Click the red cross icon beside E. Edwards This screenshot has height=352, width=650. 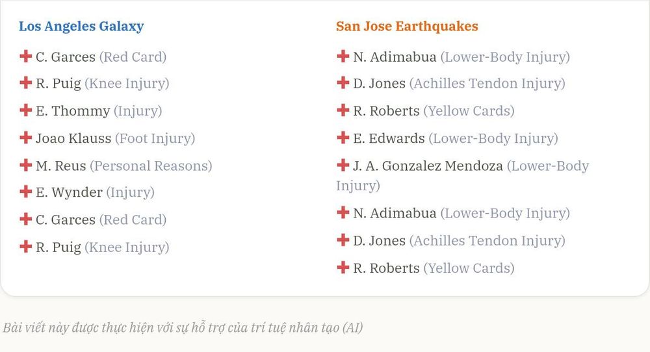click(x=343, y=138)
